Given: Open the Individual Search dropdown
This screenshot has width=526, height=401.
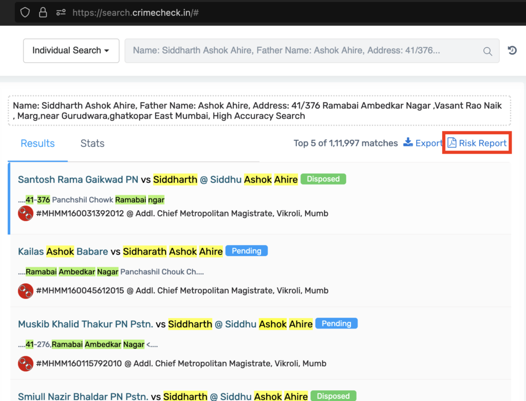Looking at the screenshot, I should point(71,51).
